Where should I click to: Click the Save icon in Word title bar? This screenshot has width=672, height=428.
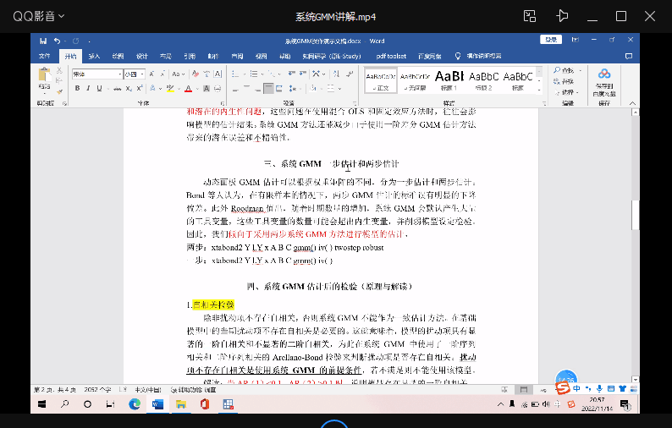click(43, 41)
